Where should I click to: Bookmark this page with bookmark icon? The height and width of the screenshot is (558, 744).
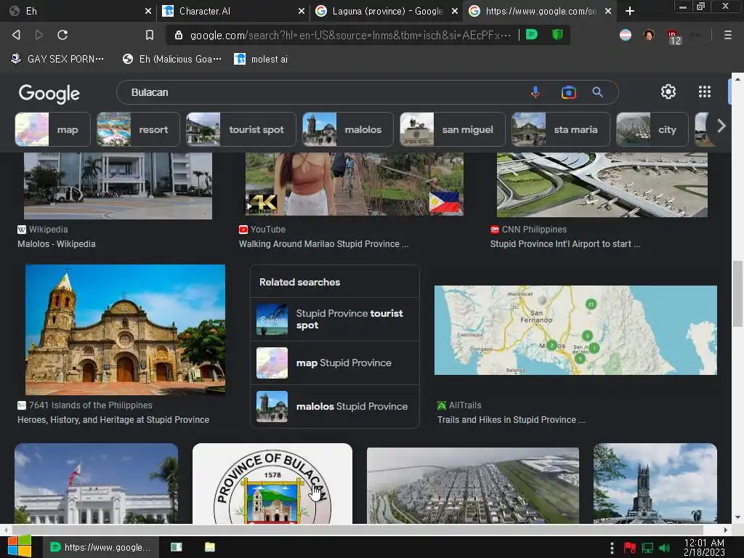click(150, 35)
